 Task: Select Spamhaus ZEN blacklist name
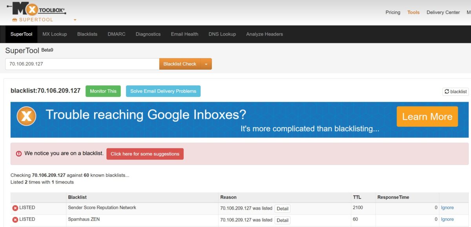coord(84,219)
